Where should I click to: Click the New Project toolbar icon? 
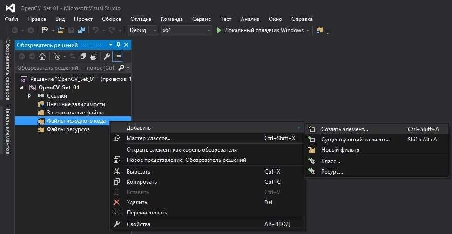click(45, 30)
